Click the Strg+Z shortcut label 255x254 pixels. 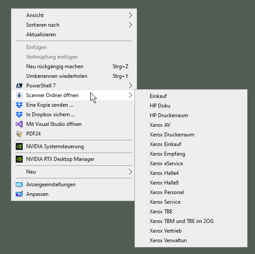coord(121,66)
